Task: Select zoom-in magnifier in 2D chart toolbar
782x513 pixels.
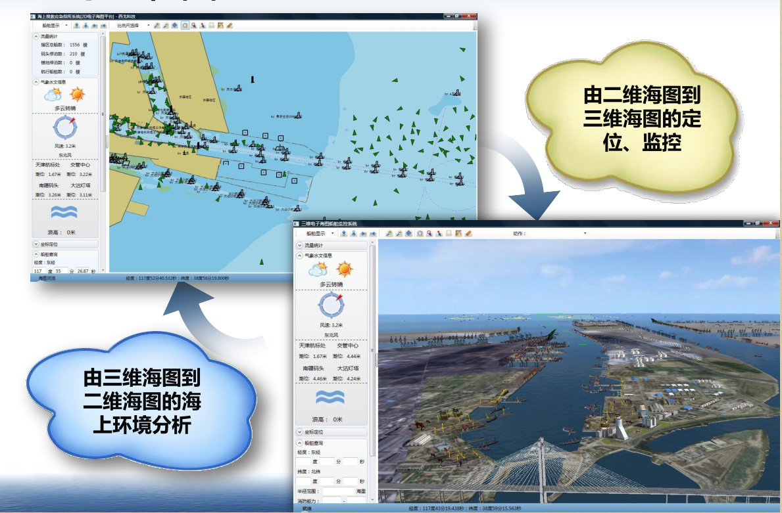Action: [x=156, y=25]
